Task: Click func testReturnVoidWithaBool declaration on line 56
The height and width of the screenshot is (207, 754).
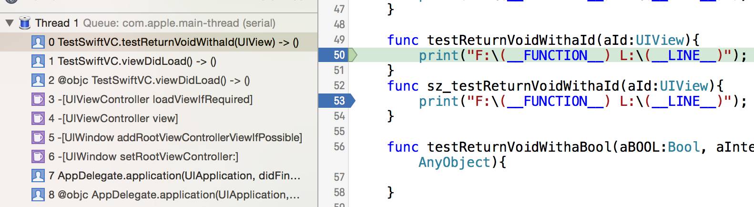Action: click(x=571, y=147)
